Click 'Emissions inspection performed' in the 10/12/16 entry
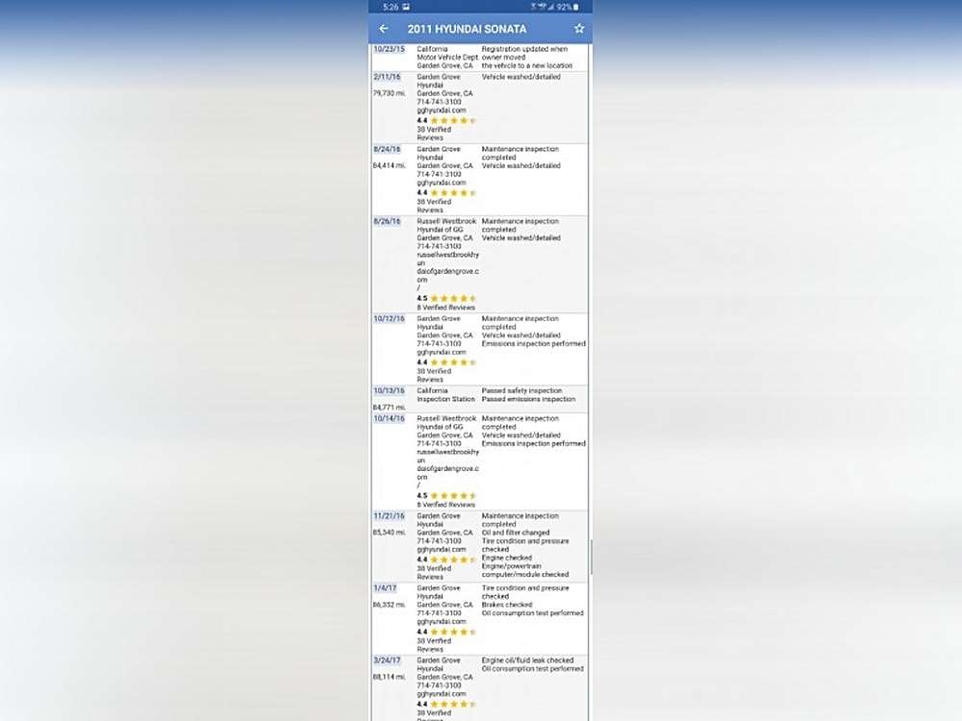Viewport: 962px width, 721px height. (534, 344)
